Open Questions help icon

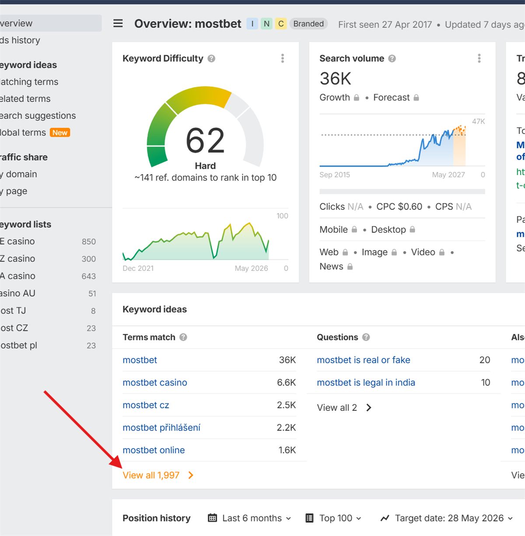(x=366, y=337)
